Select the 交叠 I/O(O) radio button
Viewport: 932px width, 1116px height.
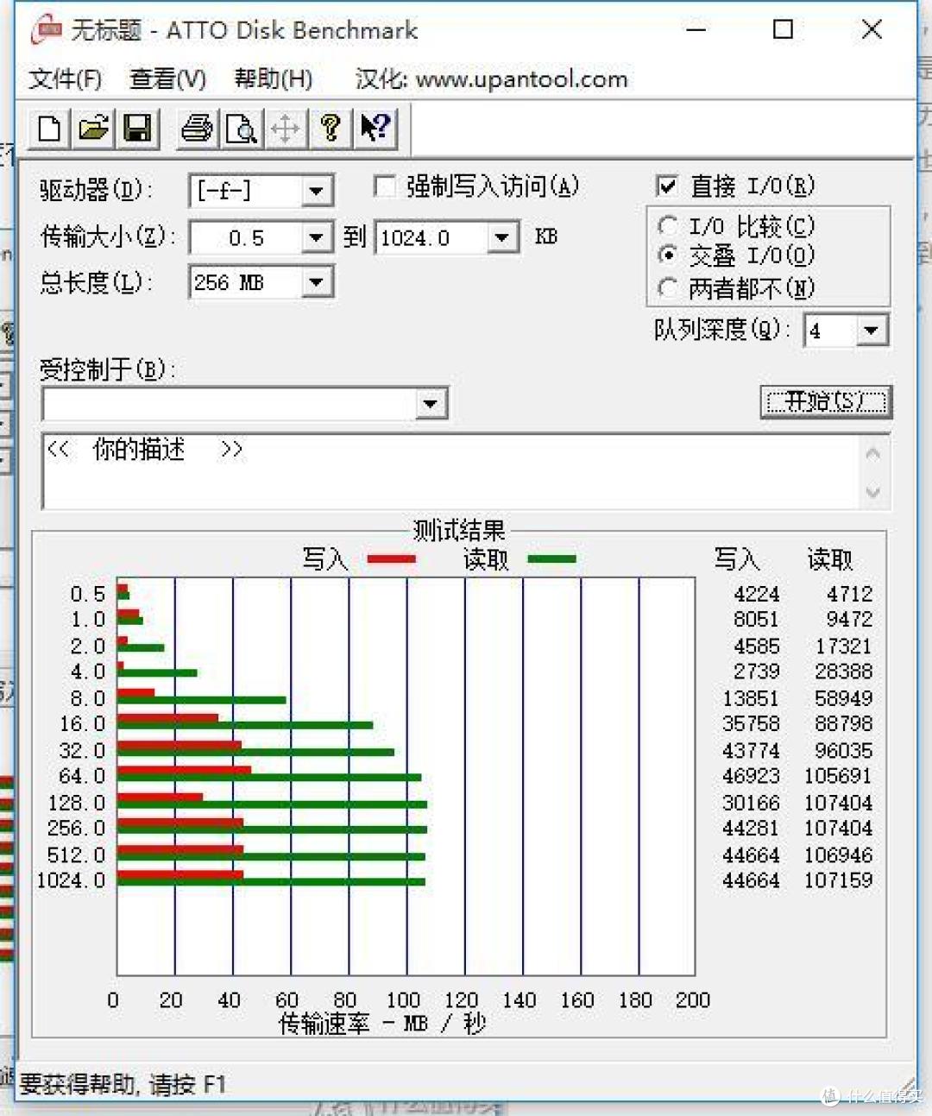tap(667, 255)
